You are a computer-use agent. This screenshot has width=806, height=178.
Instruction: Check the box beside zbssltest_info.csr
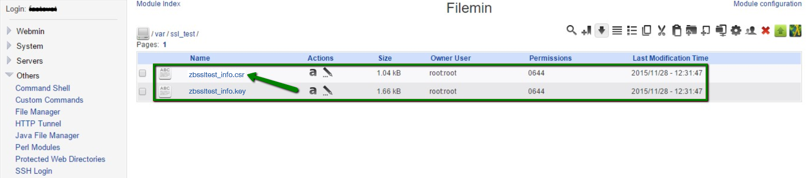(x=143, y=73)
